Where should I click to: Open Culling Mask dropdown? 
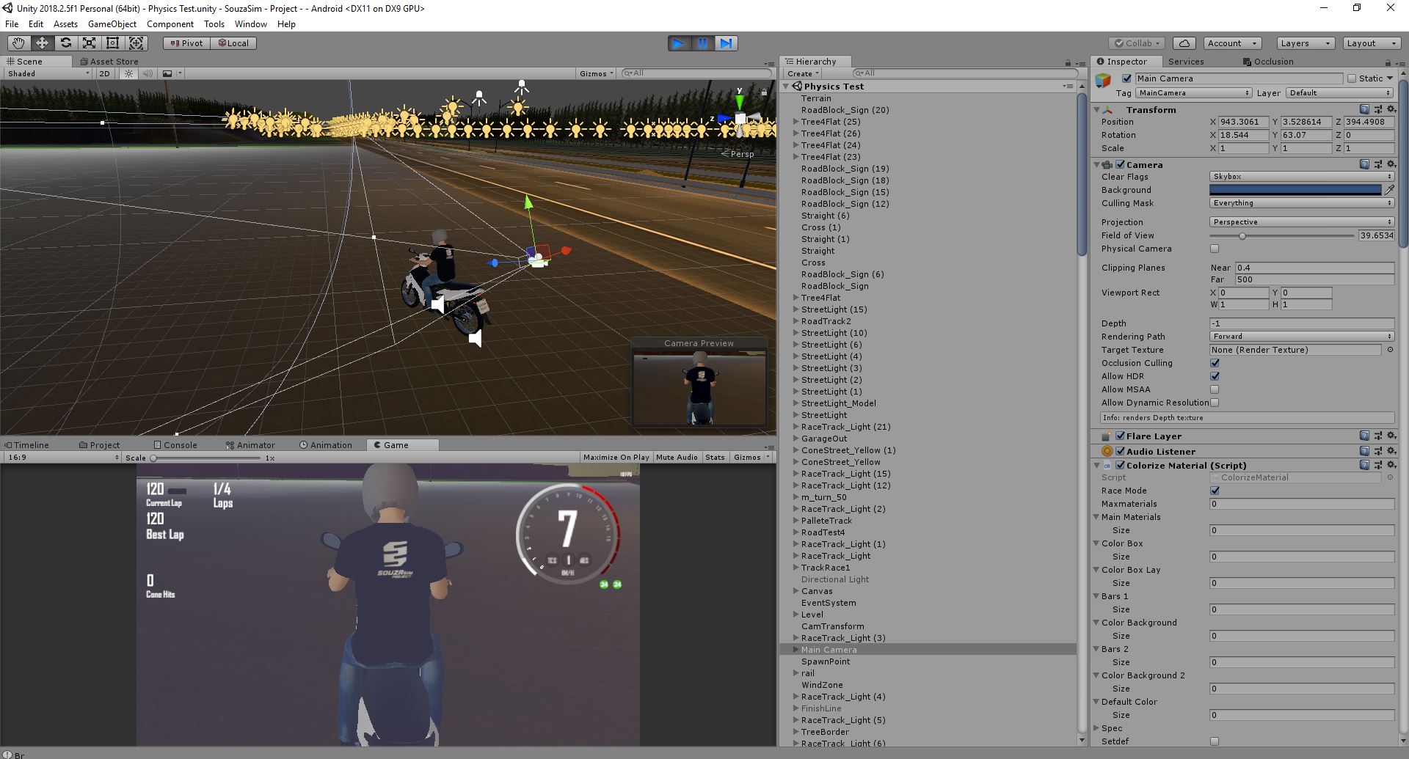tap(1301, 203)
